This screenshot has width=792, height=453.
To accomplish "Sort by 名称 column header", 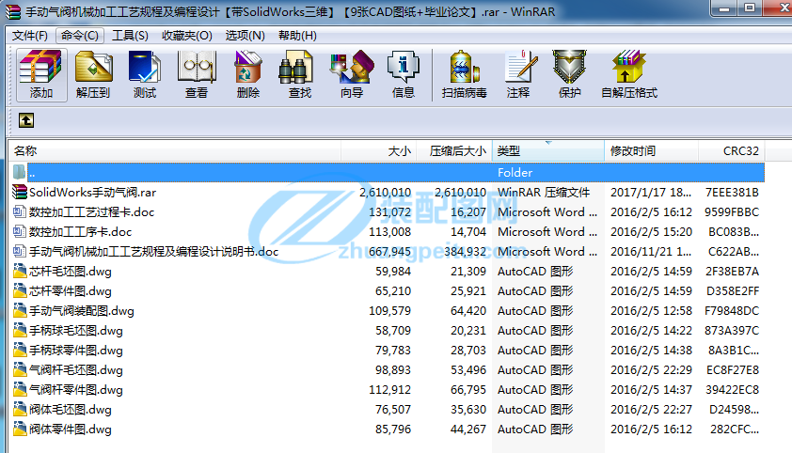I will coord(175,150).
